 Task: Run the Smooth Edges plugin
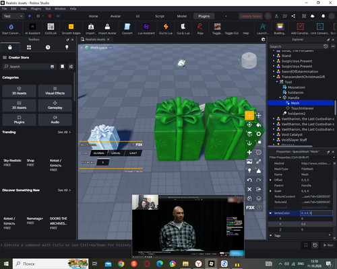71,29
